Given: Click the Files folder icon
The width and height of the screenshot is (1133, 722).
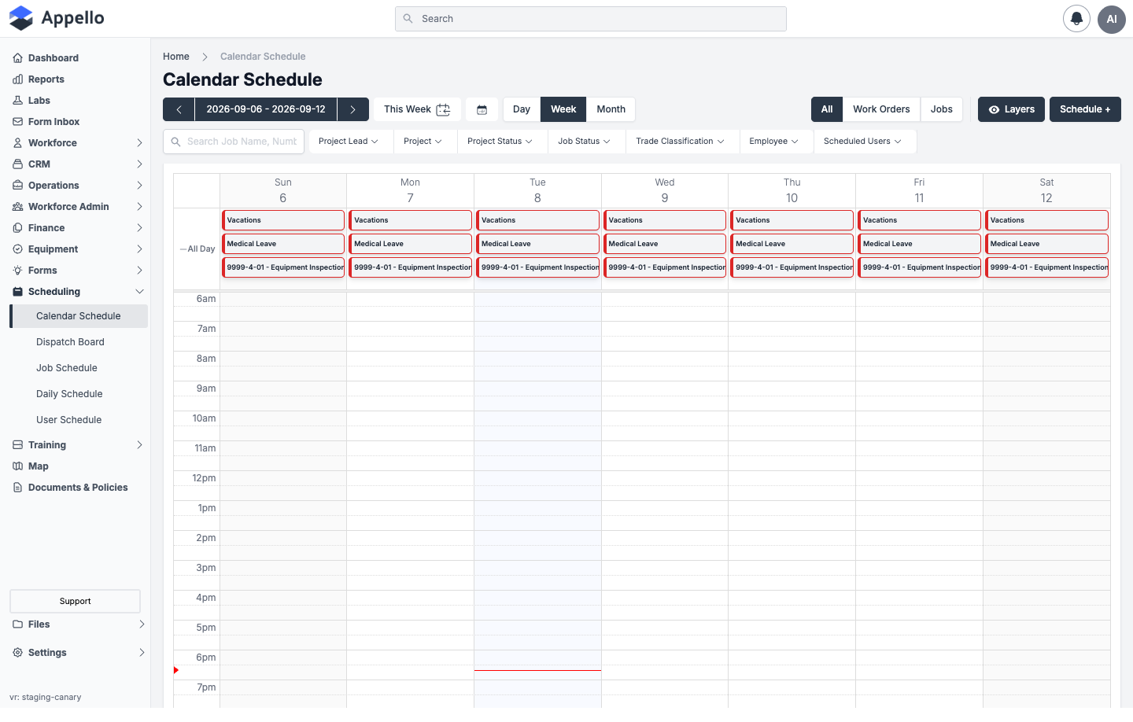Looking at the screenshot, I should 18,624.
